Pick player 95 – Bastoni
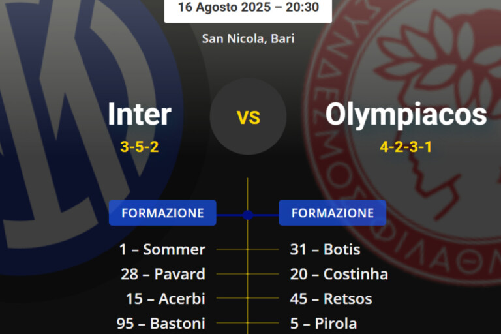 point(162,323)
